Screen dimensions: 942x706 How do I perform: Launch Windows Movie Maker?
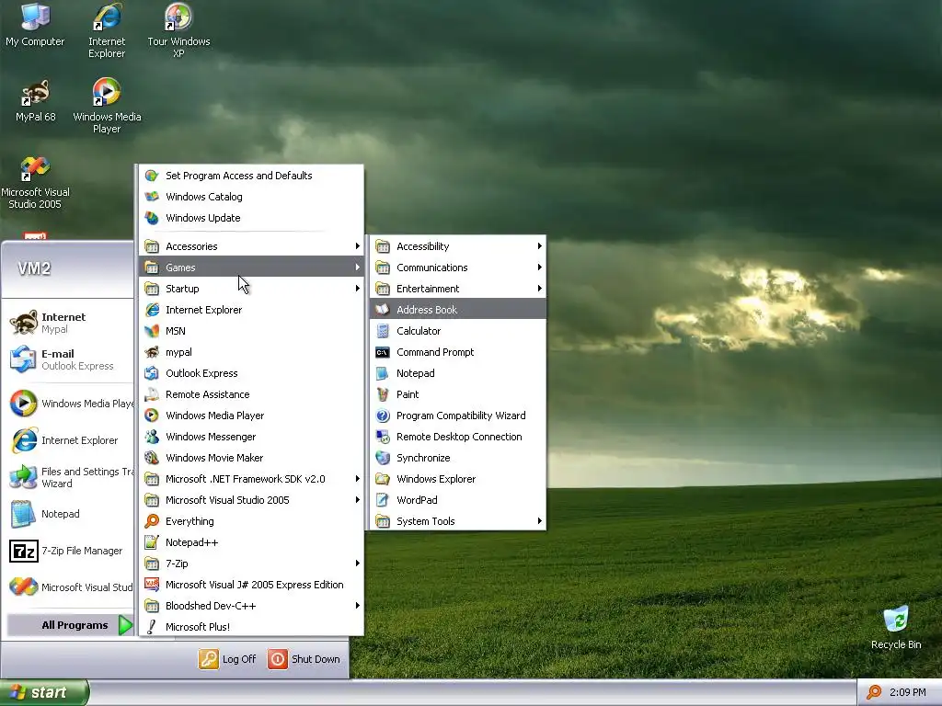(251, 458)
